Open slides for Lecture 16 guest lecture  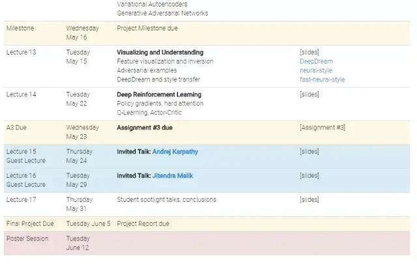click(x=309, y=176)
